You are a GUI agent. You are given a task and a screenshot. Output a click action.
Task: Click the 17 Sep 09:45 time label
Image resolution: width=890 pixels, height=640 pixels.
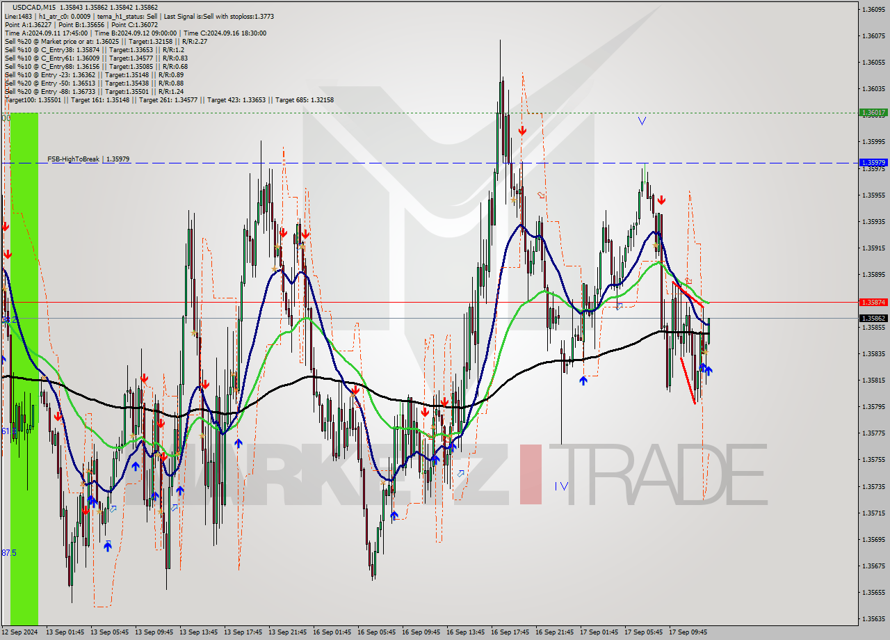point(688,632)
